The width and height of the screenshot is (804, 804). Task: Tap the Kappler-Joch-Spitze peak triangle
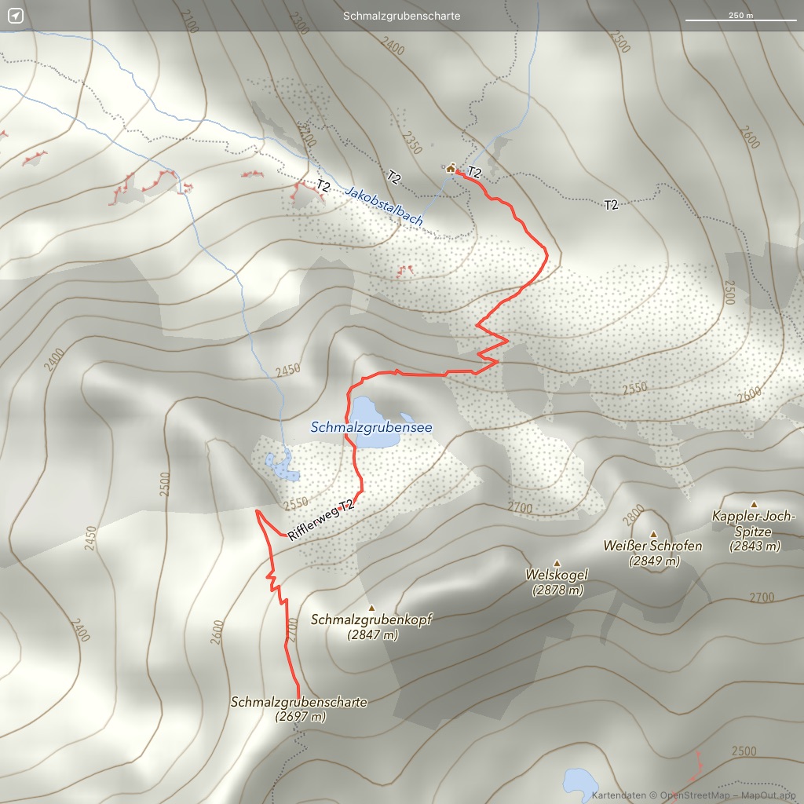[754, 504]
